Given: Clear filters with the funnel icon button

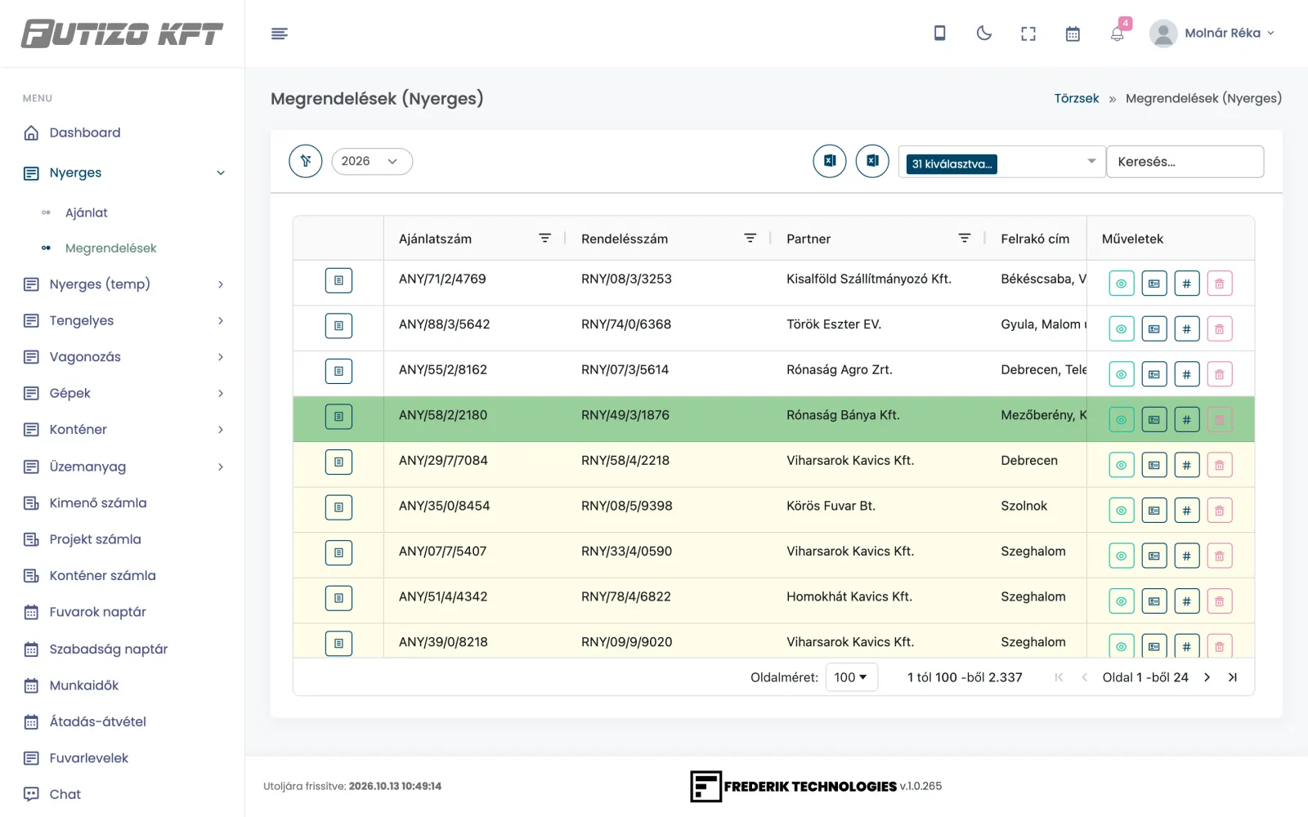Looking at the screenshot, I should tap(306, 161).
